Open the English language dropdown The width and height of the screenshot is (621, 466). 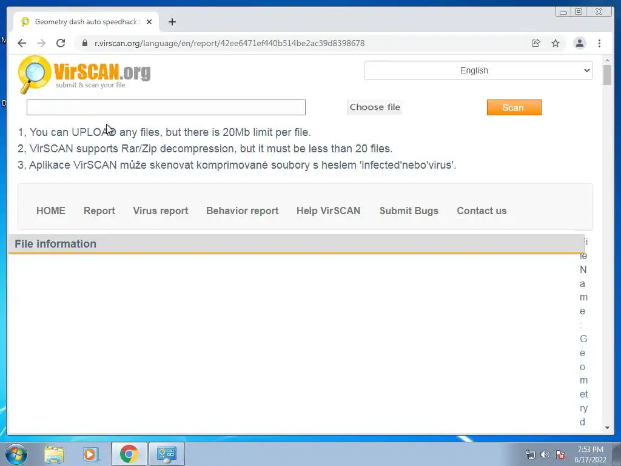click(478, 70)
